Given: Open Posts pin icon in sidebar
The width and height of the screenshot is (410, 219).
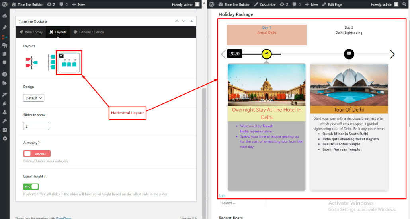Looking at the screenshot, I should 5,27.
